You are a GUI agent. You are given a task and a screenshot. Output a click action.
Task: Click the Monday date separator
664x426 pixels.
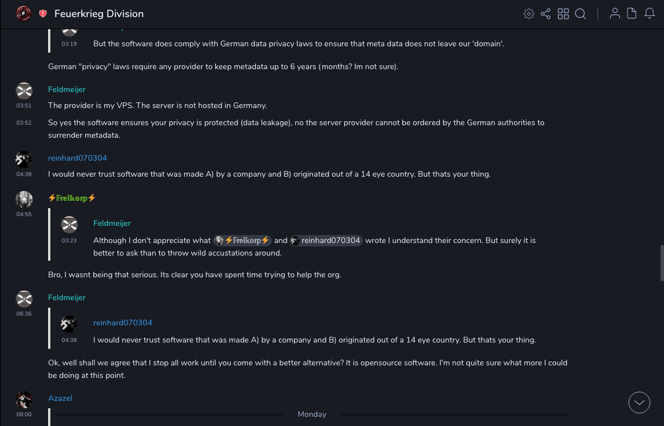point(312,415)
